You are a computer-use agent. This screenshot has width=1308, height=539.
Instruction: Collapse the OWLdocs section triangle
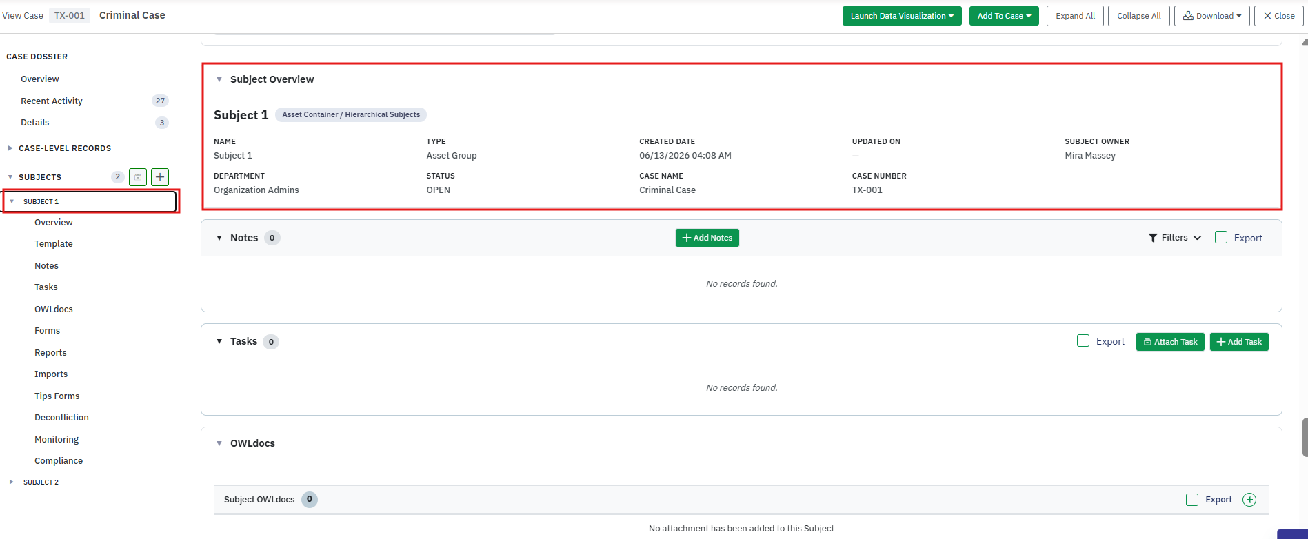click(x=219, y=443)
